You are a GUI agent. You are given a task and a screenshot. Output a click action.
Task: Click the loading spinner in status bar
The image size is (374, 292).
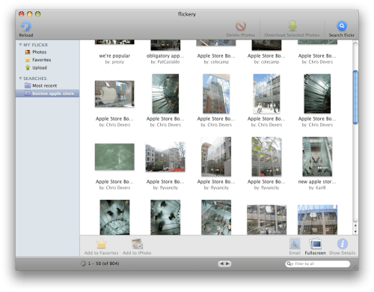tap(83, 264)
